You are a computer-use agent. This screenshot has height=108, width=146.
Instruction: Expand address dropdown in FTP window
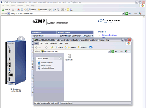(x=109, y=51)
